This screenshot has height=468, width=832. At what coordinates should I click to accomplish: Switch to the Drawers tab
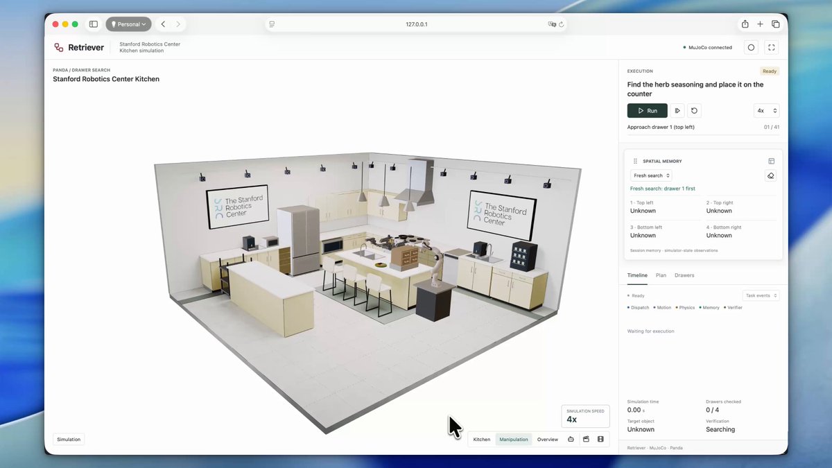click(684, 275)
